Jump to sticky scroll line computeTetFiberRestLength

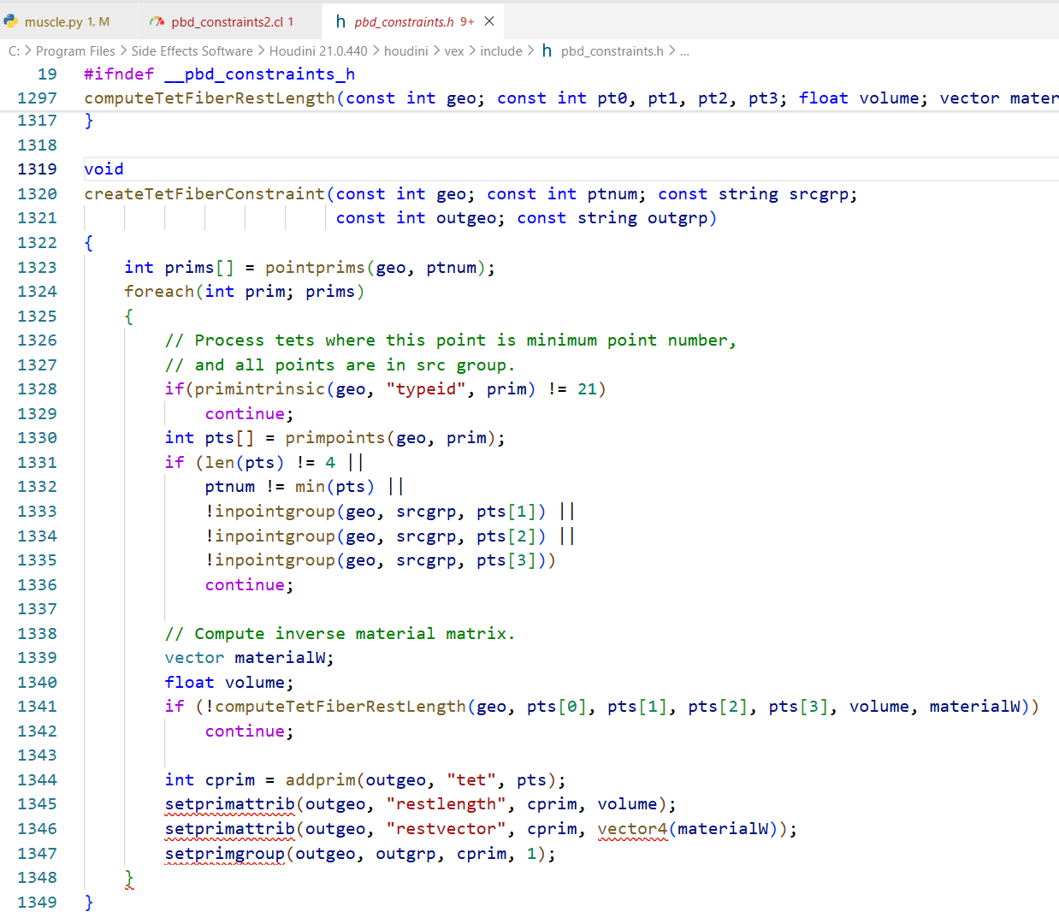tap(210, 98)
